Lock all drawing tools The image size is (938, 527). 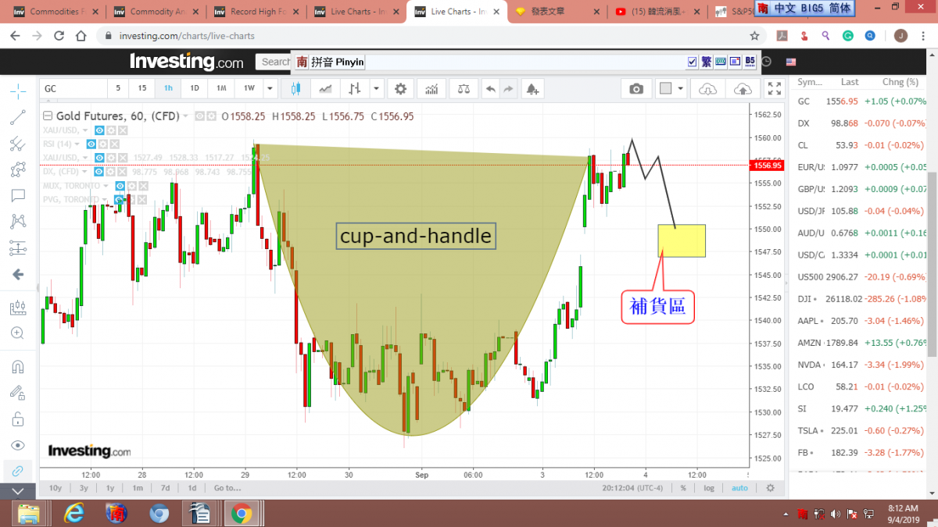[17, 419]
